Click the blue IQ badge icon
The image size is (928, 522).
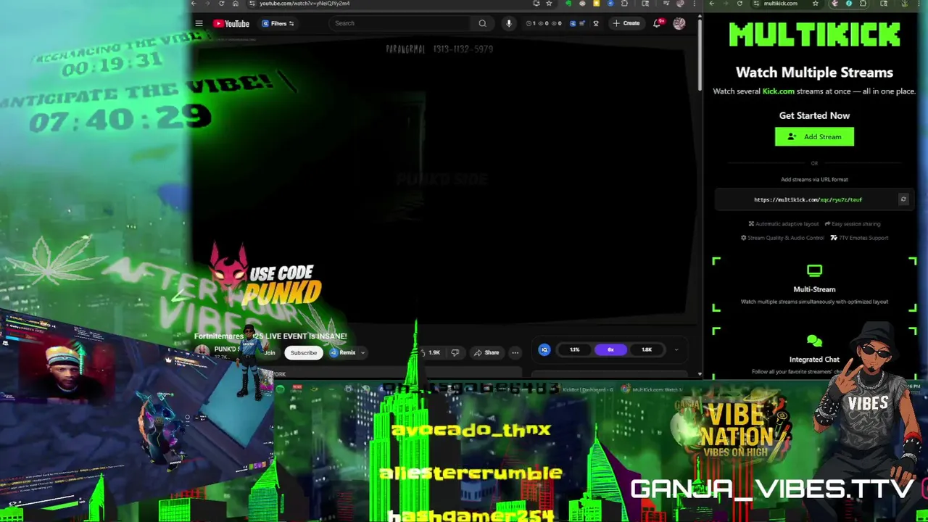[x=544, y=350]
